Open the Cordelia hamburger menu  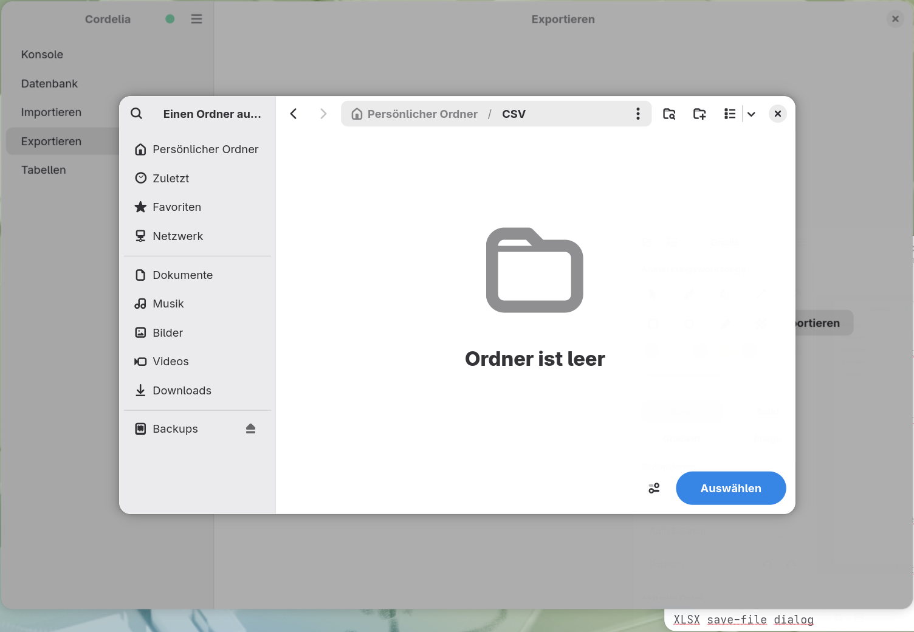196,19
